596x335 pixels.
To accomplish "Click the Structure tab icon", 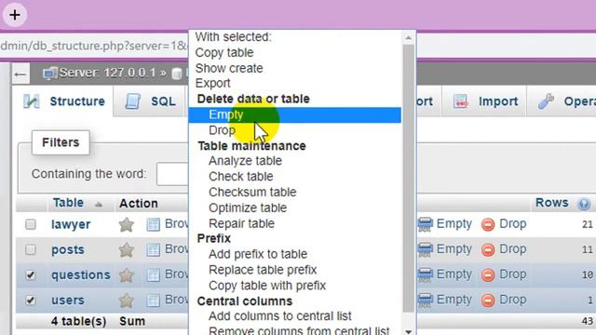I will (31, 101).
